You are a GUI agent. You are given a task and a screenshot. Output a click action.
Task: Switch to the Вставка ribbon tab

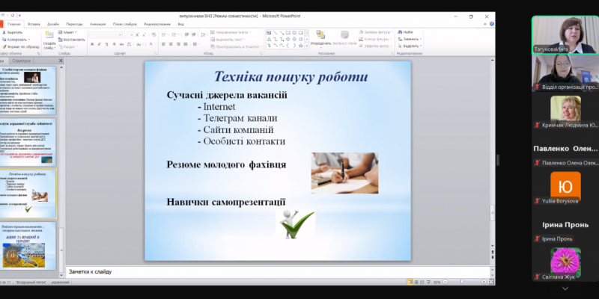click(34, 24)
